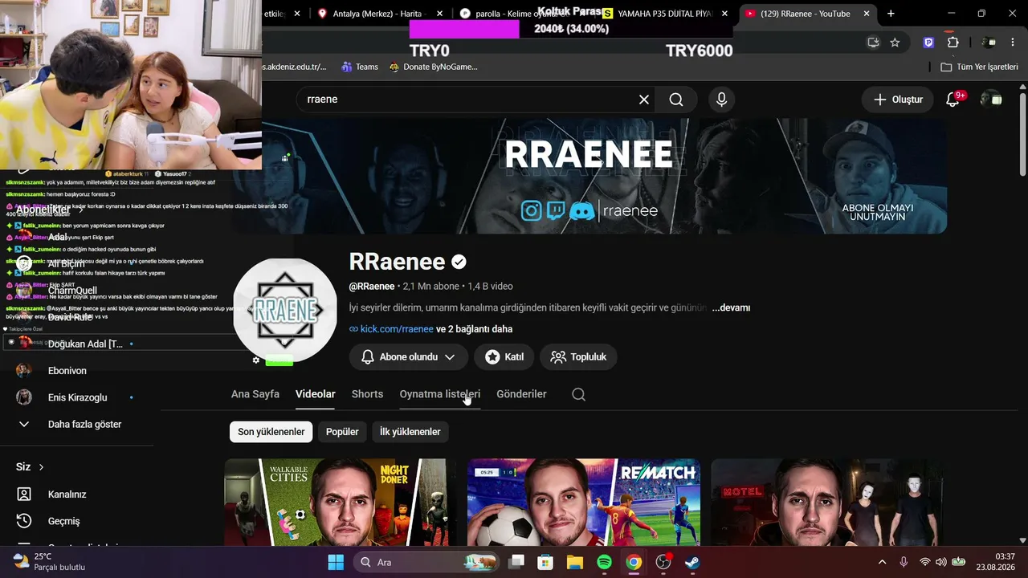
Task: Start voice search with the microphone icon
Action: coord(721,100)
